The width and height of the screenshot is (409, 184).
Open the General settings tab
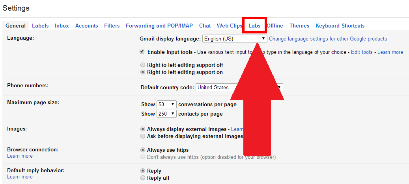[x=15, y=26]
